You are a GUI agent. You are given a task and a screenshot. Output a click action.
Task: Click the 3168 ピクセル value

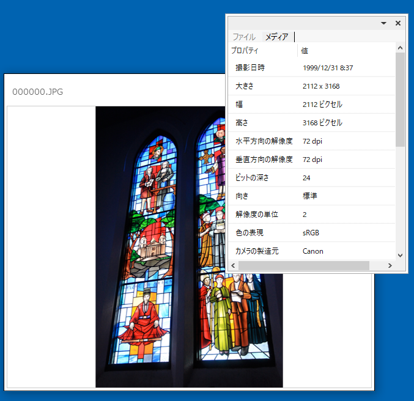point(322,123)
